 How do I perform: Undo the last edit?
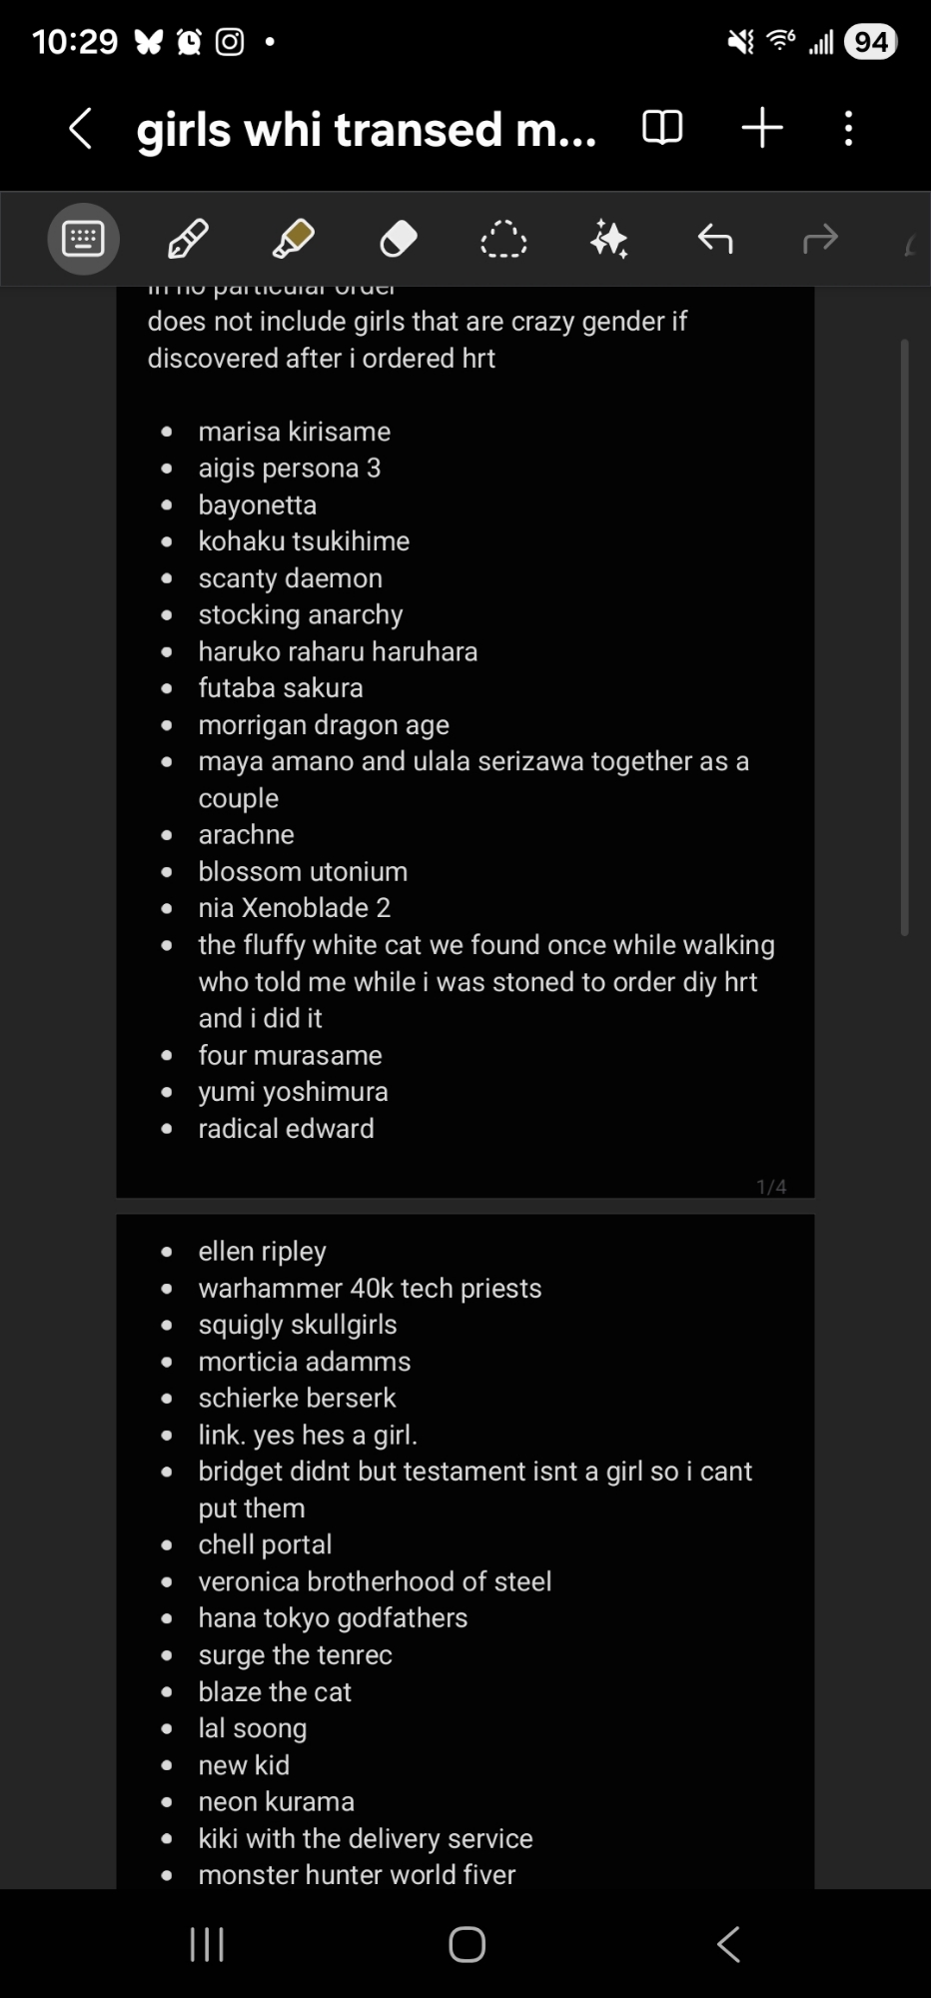[x=715, y=239]
